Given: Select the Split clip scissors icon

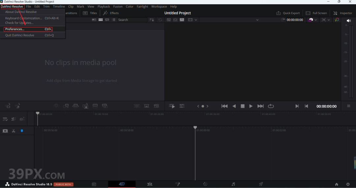Looking at the screenshot, I should click(x=14, y=131).
